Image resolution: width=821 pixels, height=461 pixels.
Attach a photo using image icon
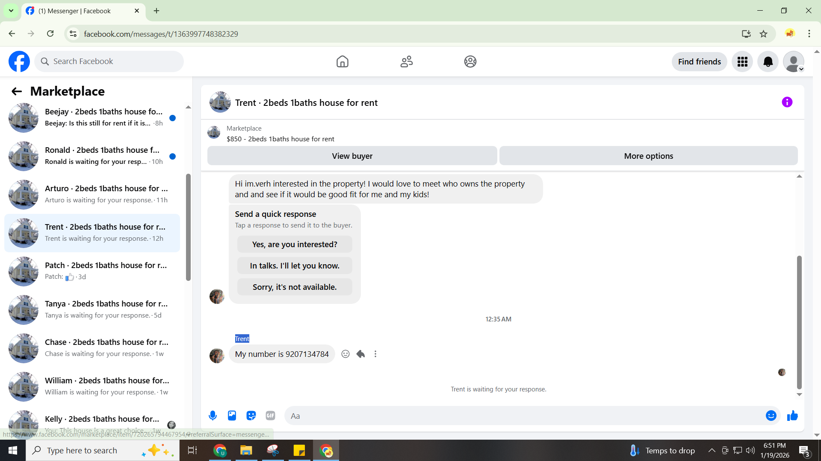(x=232, y=415)
